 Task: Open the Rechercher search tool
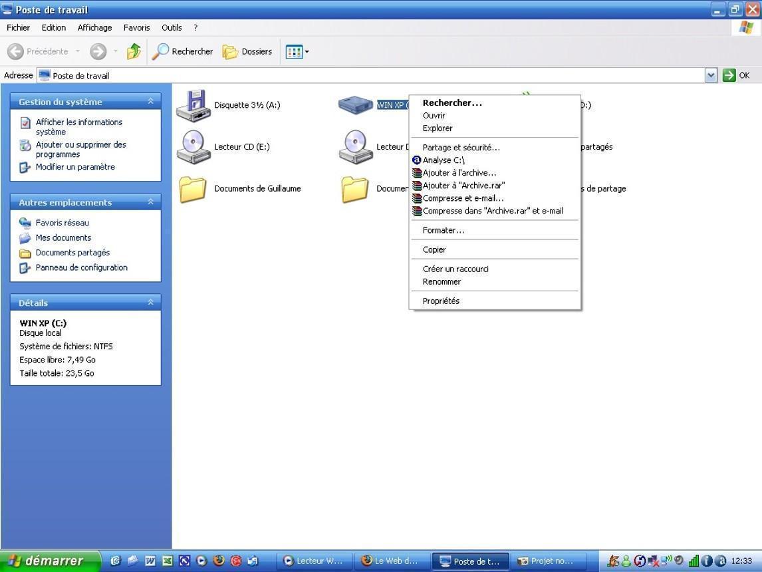click(183, 51)
